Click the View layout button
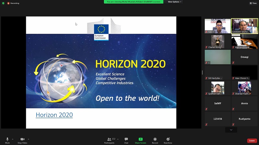This screenshot has height=145, width=259. [x=253, y=3]
